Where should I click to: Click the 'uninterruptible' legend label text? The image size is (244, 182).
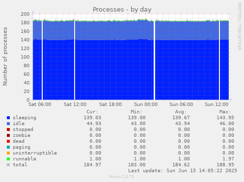[x=35, y=153]
